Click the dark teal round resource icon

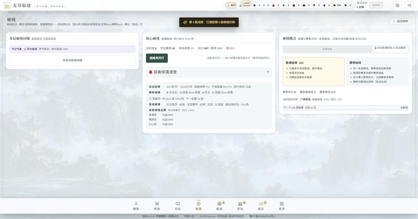(254, 5)
